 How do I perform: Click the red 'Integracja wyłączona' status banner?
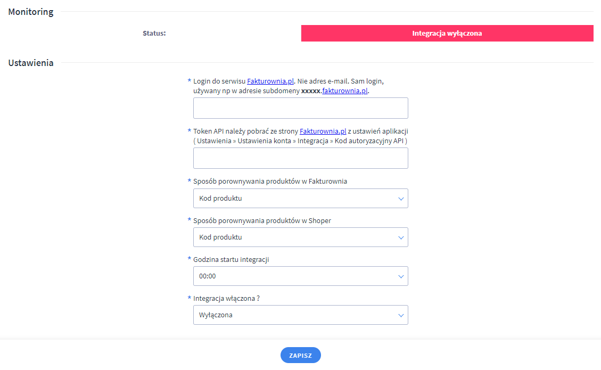pyautogui.click(x=447, y=33)
